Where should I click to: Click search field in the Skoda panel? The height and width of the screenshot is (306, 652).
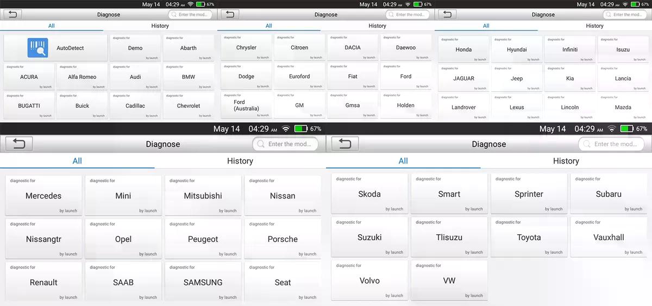tap(611, 144)
